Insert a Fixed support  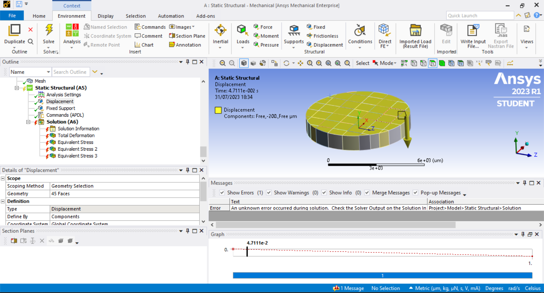316,27
